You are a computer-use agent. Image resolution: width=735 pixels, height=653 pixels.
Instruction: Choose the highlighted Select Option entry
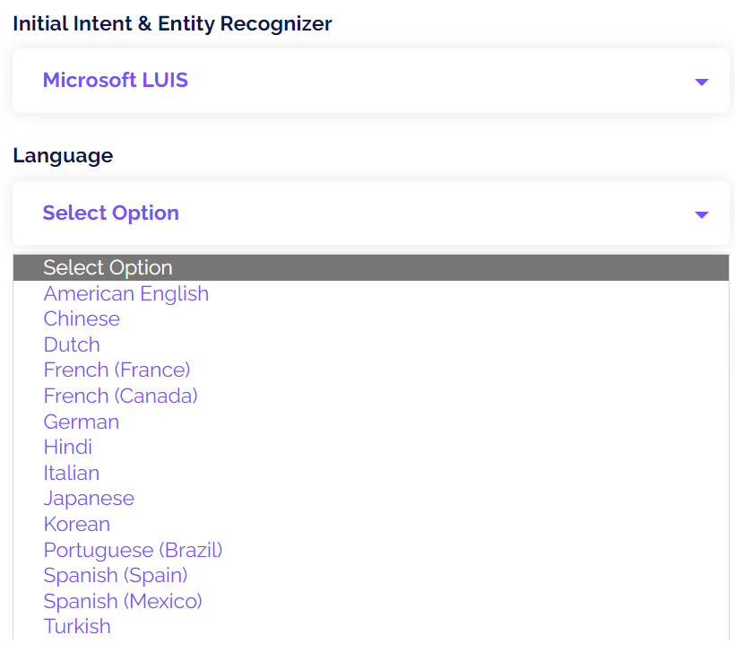[371, 268]
